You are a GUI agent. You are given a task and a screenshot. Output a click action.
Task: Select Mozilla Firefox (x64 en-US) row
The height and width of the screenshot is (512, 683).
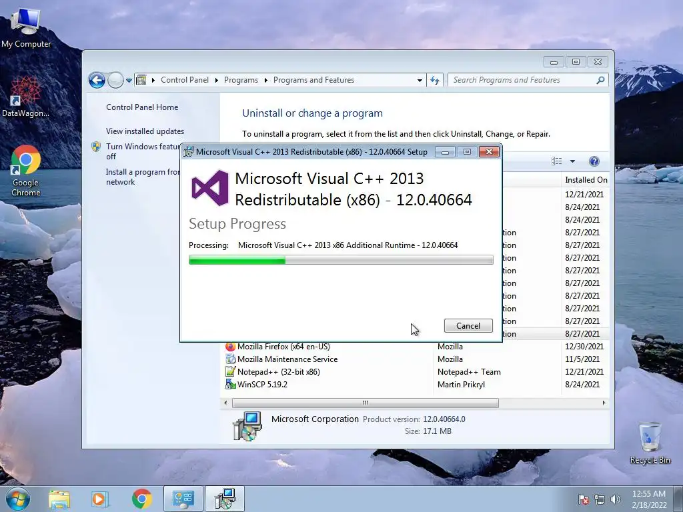(414, 347)
